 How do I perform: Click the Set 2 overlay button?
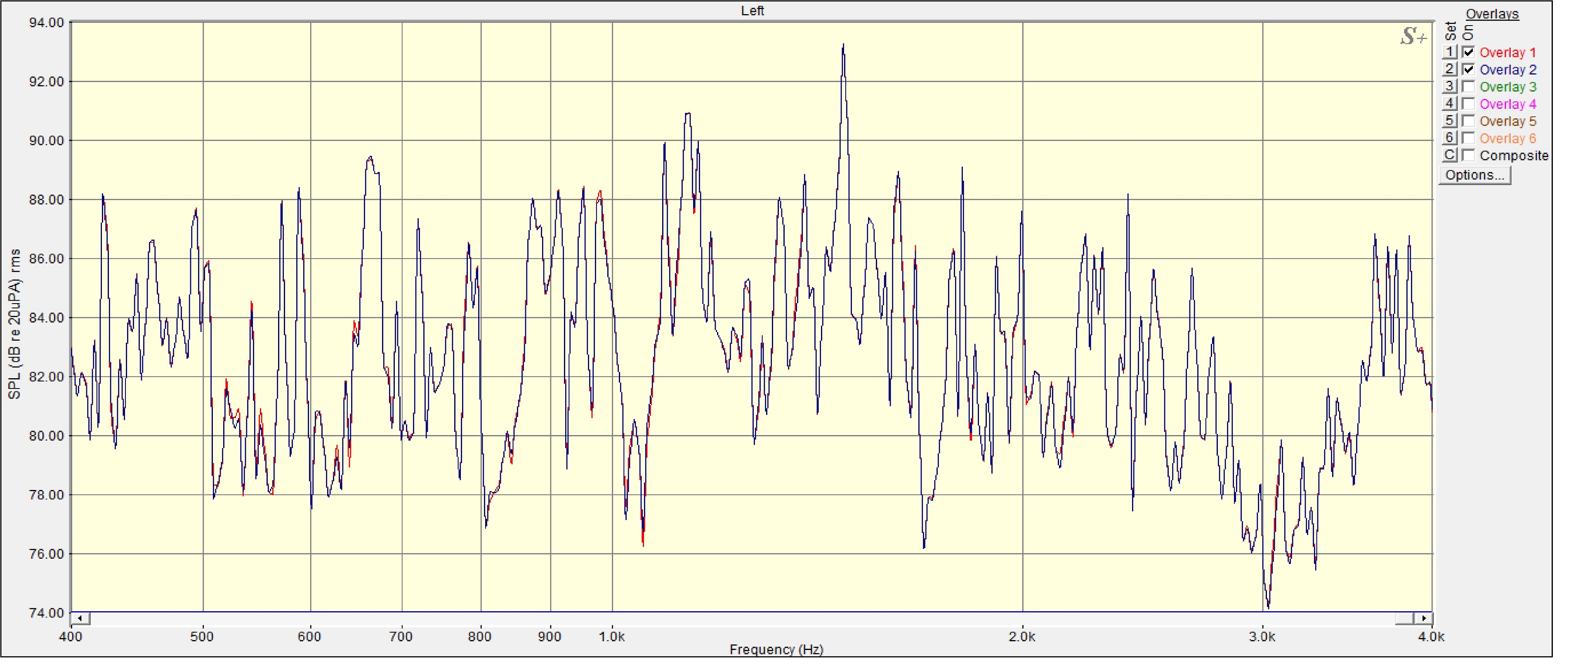pyautogui.click(x=1450, y=69)
